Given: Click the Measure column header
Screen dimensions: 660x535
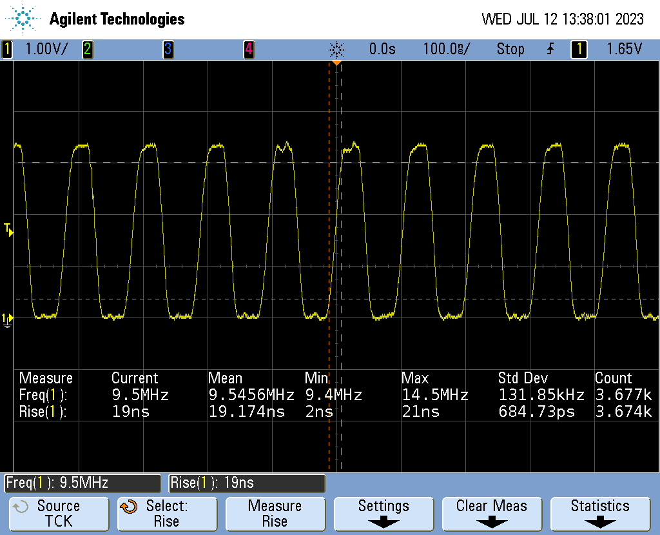Looking at the screenshot, I should click(46, 378).
